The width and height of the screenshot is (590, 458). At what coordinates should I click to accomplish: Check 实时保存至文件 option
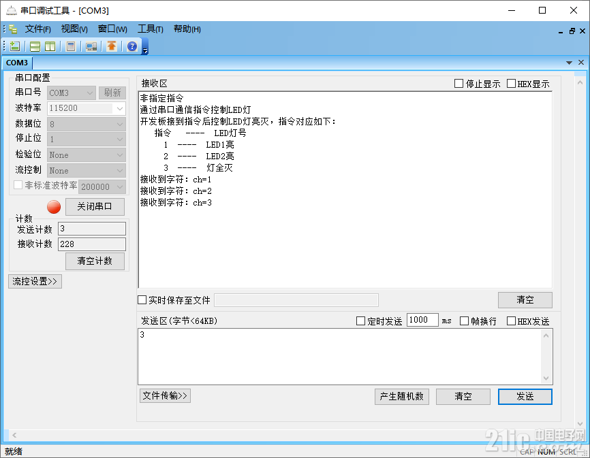pos(142,300)
